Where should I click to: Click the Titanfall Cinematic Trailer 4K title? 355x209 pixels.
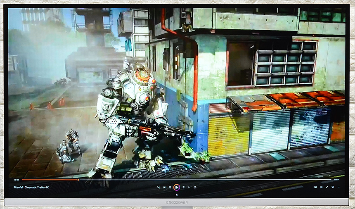pyautogui.click(x=31, y=188)
